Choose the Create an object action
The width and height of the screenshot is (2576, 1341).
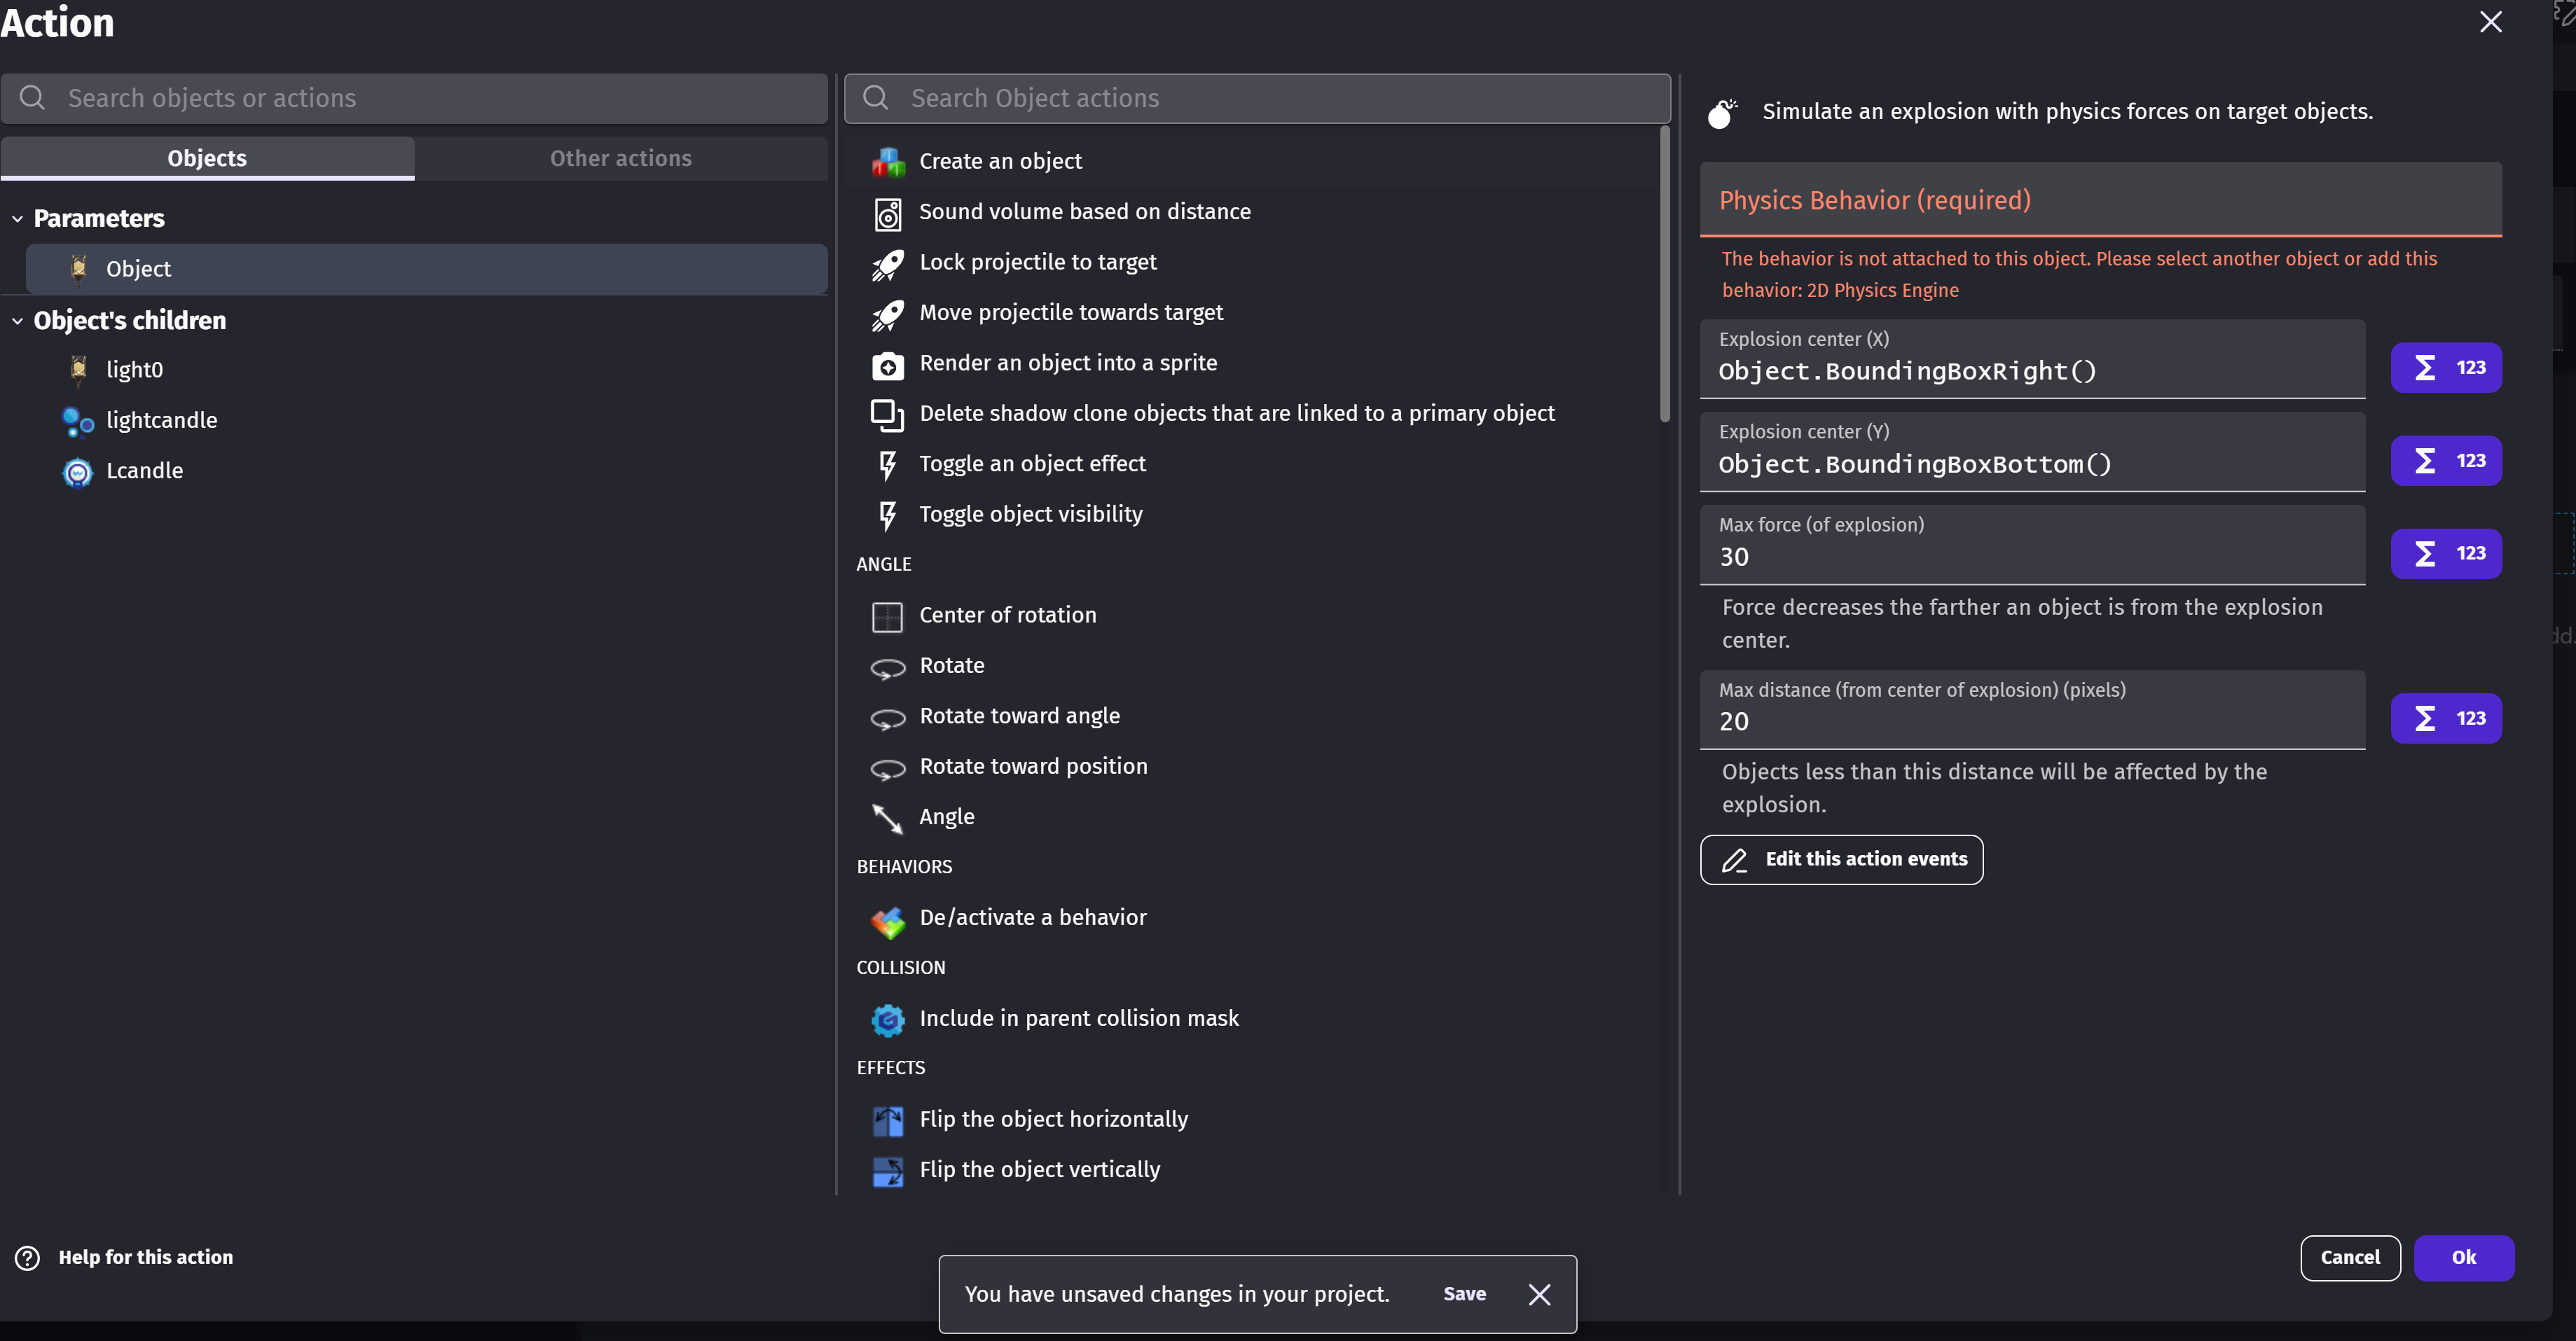tap(1252, 162)
